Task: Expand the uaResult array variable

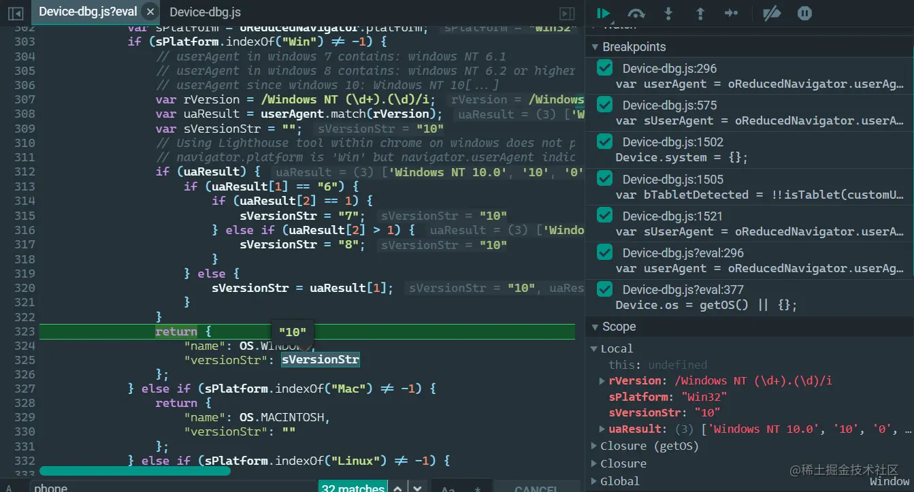Action: click(x=602, y=429)
